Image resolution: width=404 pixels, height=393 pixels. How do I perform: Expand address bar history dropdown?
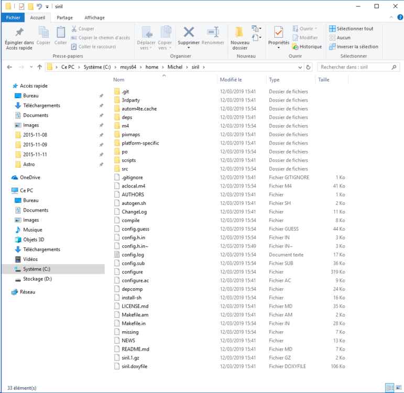(x=300, y=67)
